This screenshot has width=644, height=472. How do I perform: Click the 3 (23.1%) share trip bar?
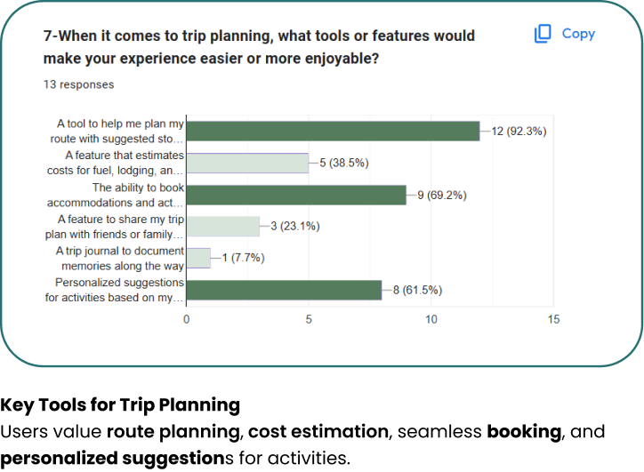point(223,227)
